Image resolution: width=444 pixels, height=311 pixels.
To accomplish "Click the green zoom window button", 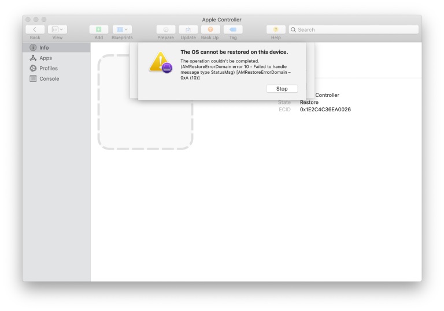I will [44, 20].
